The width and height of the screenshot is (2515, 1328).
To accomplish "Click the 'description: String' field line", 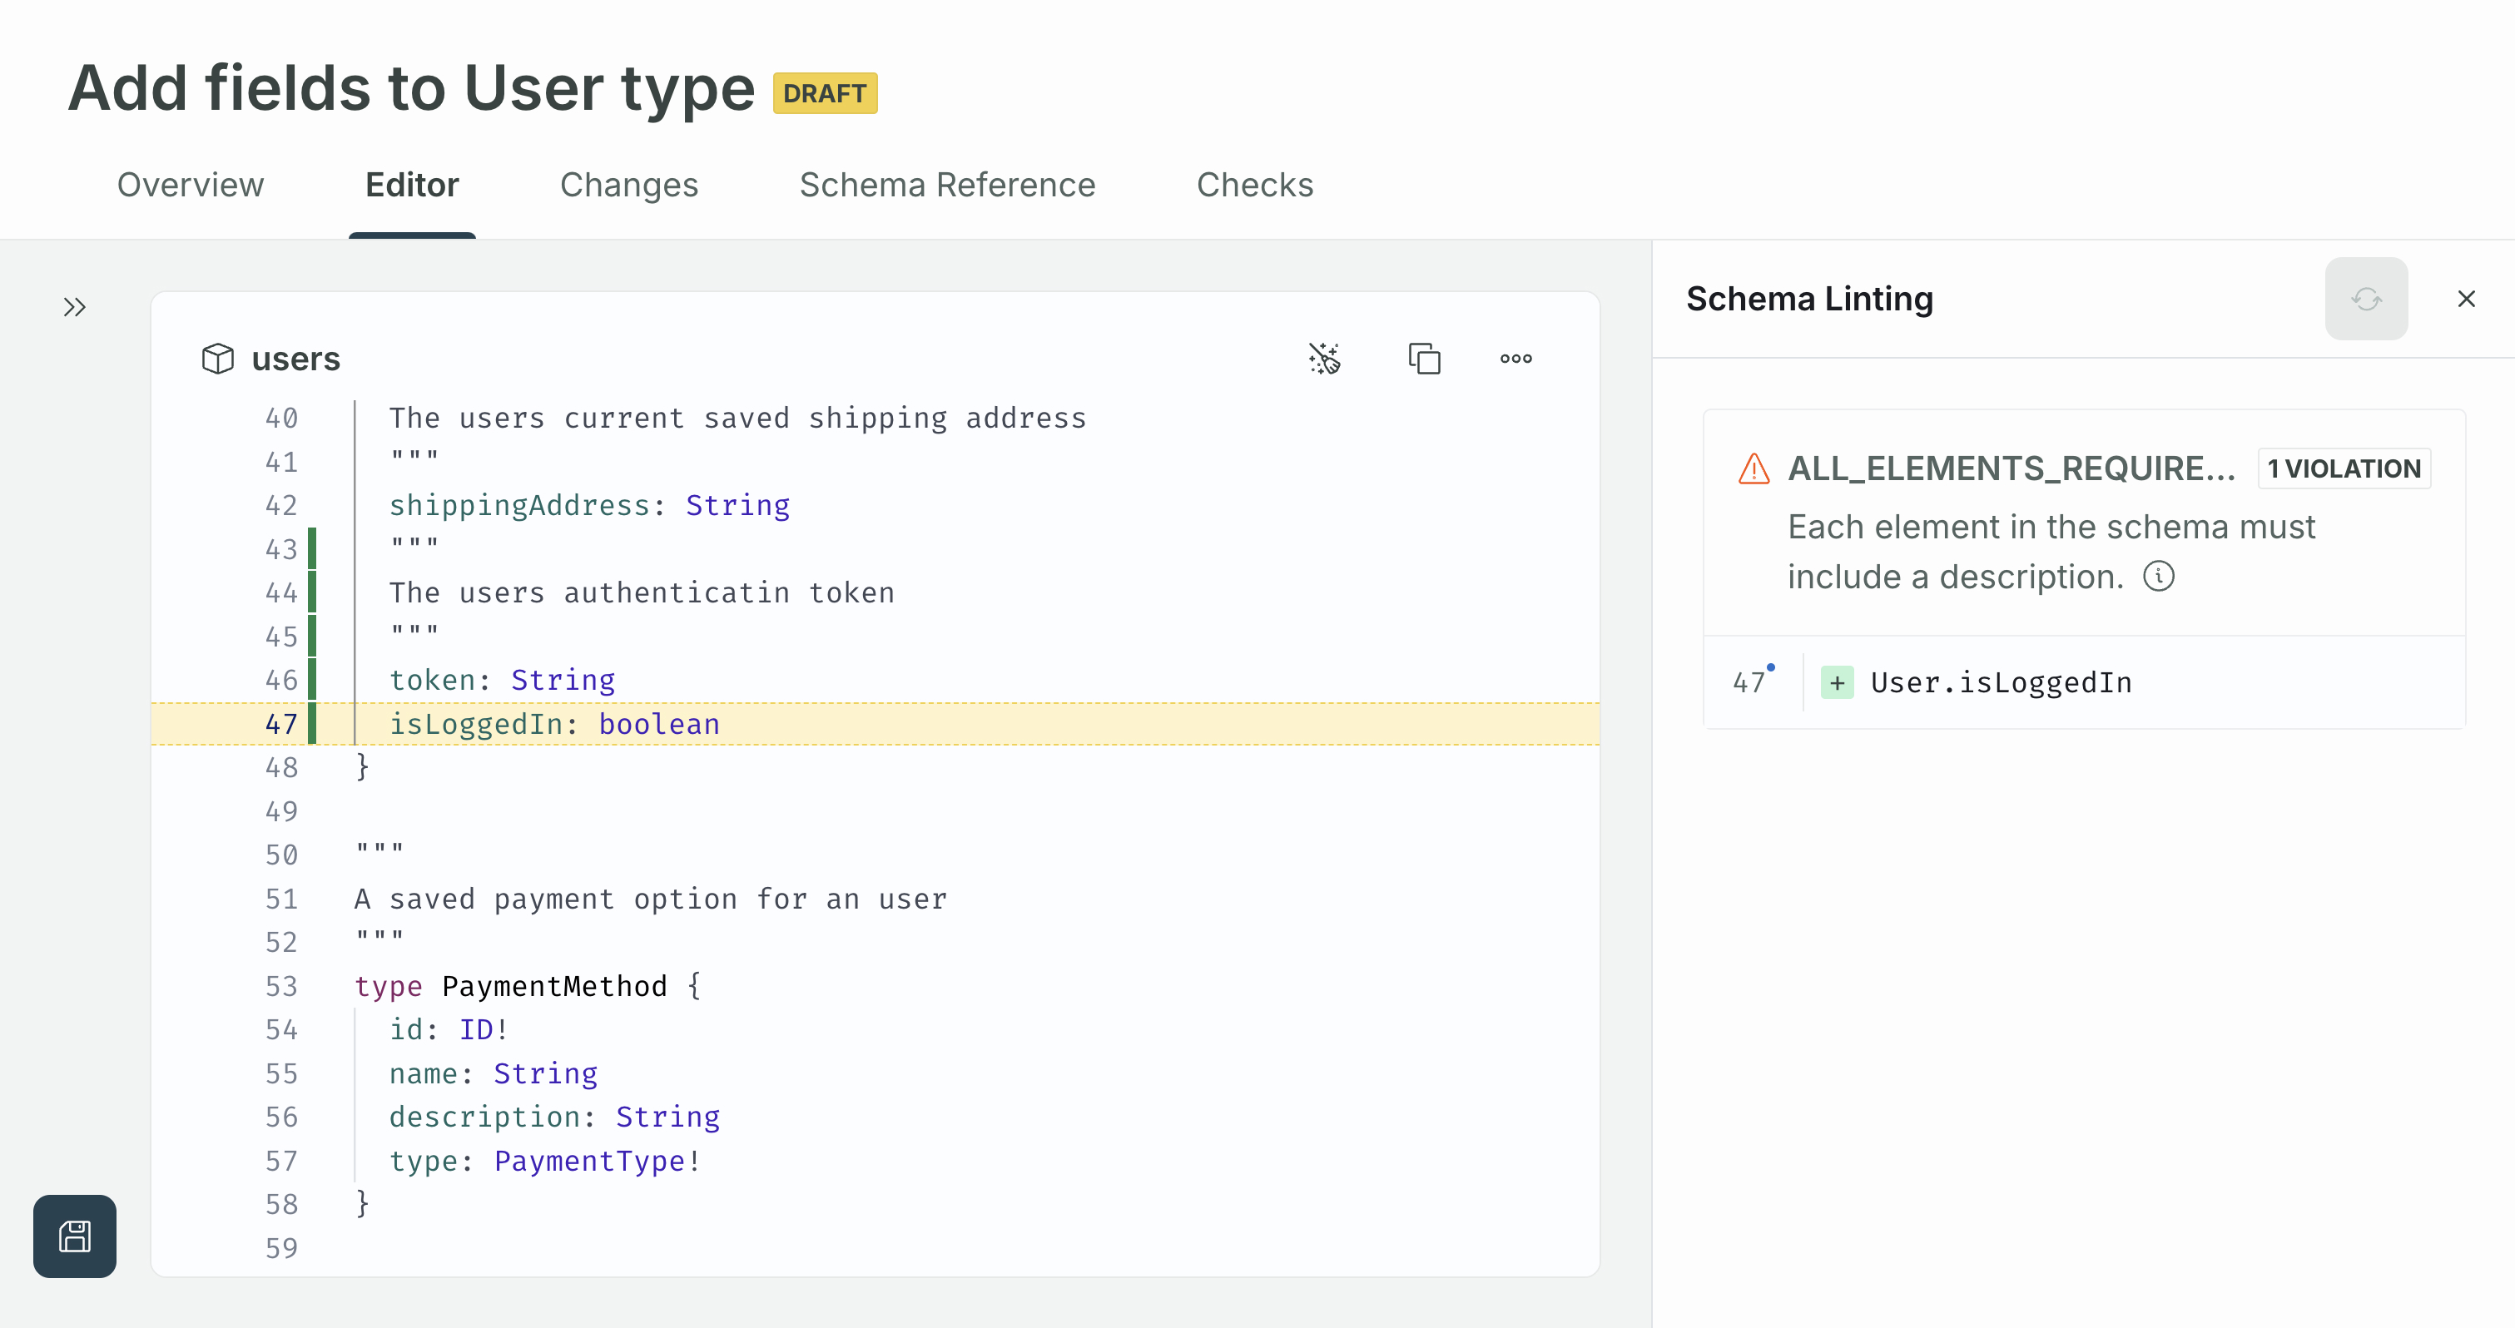I will click(x=554, y=1117).
